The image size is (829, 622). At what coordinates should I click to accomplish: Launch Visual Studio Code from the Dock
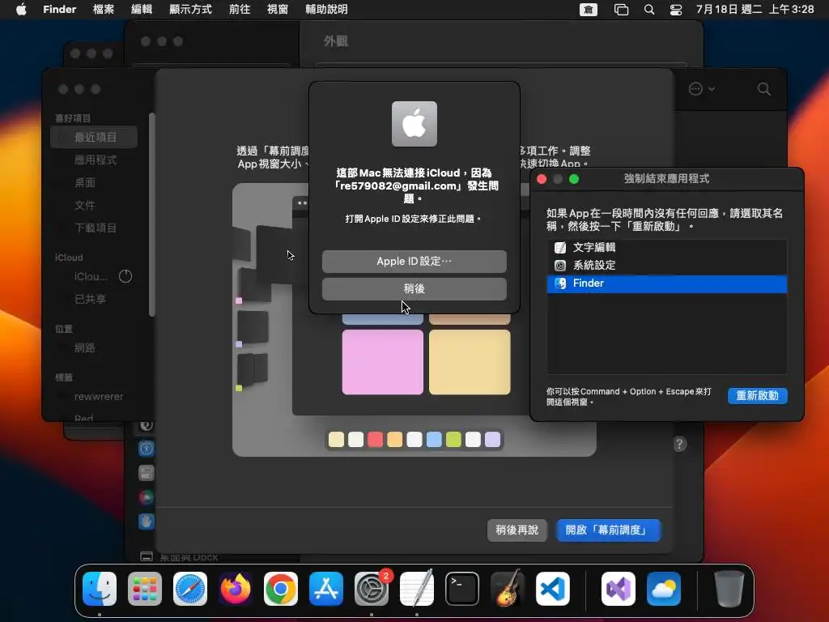[x=552, y=589]
